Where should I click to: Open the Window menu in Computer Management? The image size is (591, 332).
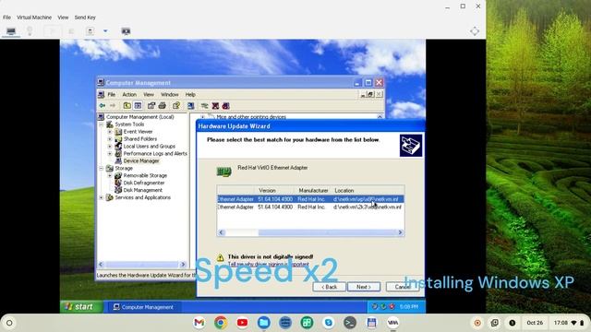click(x=170, y=94)
